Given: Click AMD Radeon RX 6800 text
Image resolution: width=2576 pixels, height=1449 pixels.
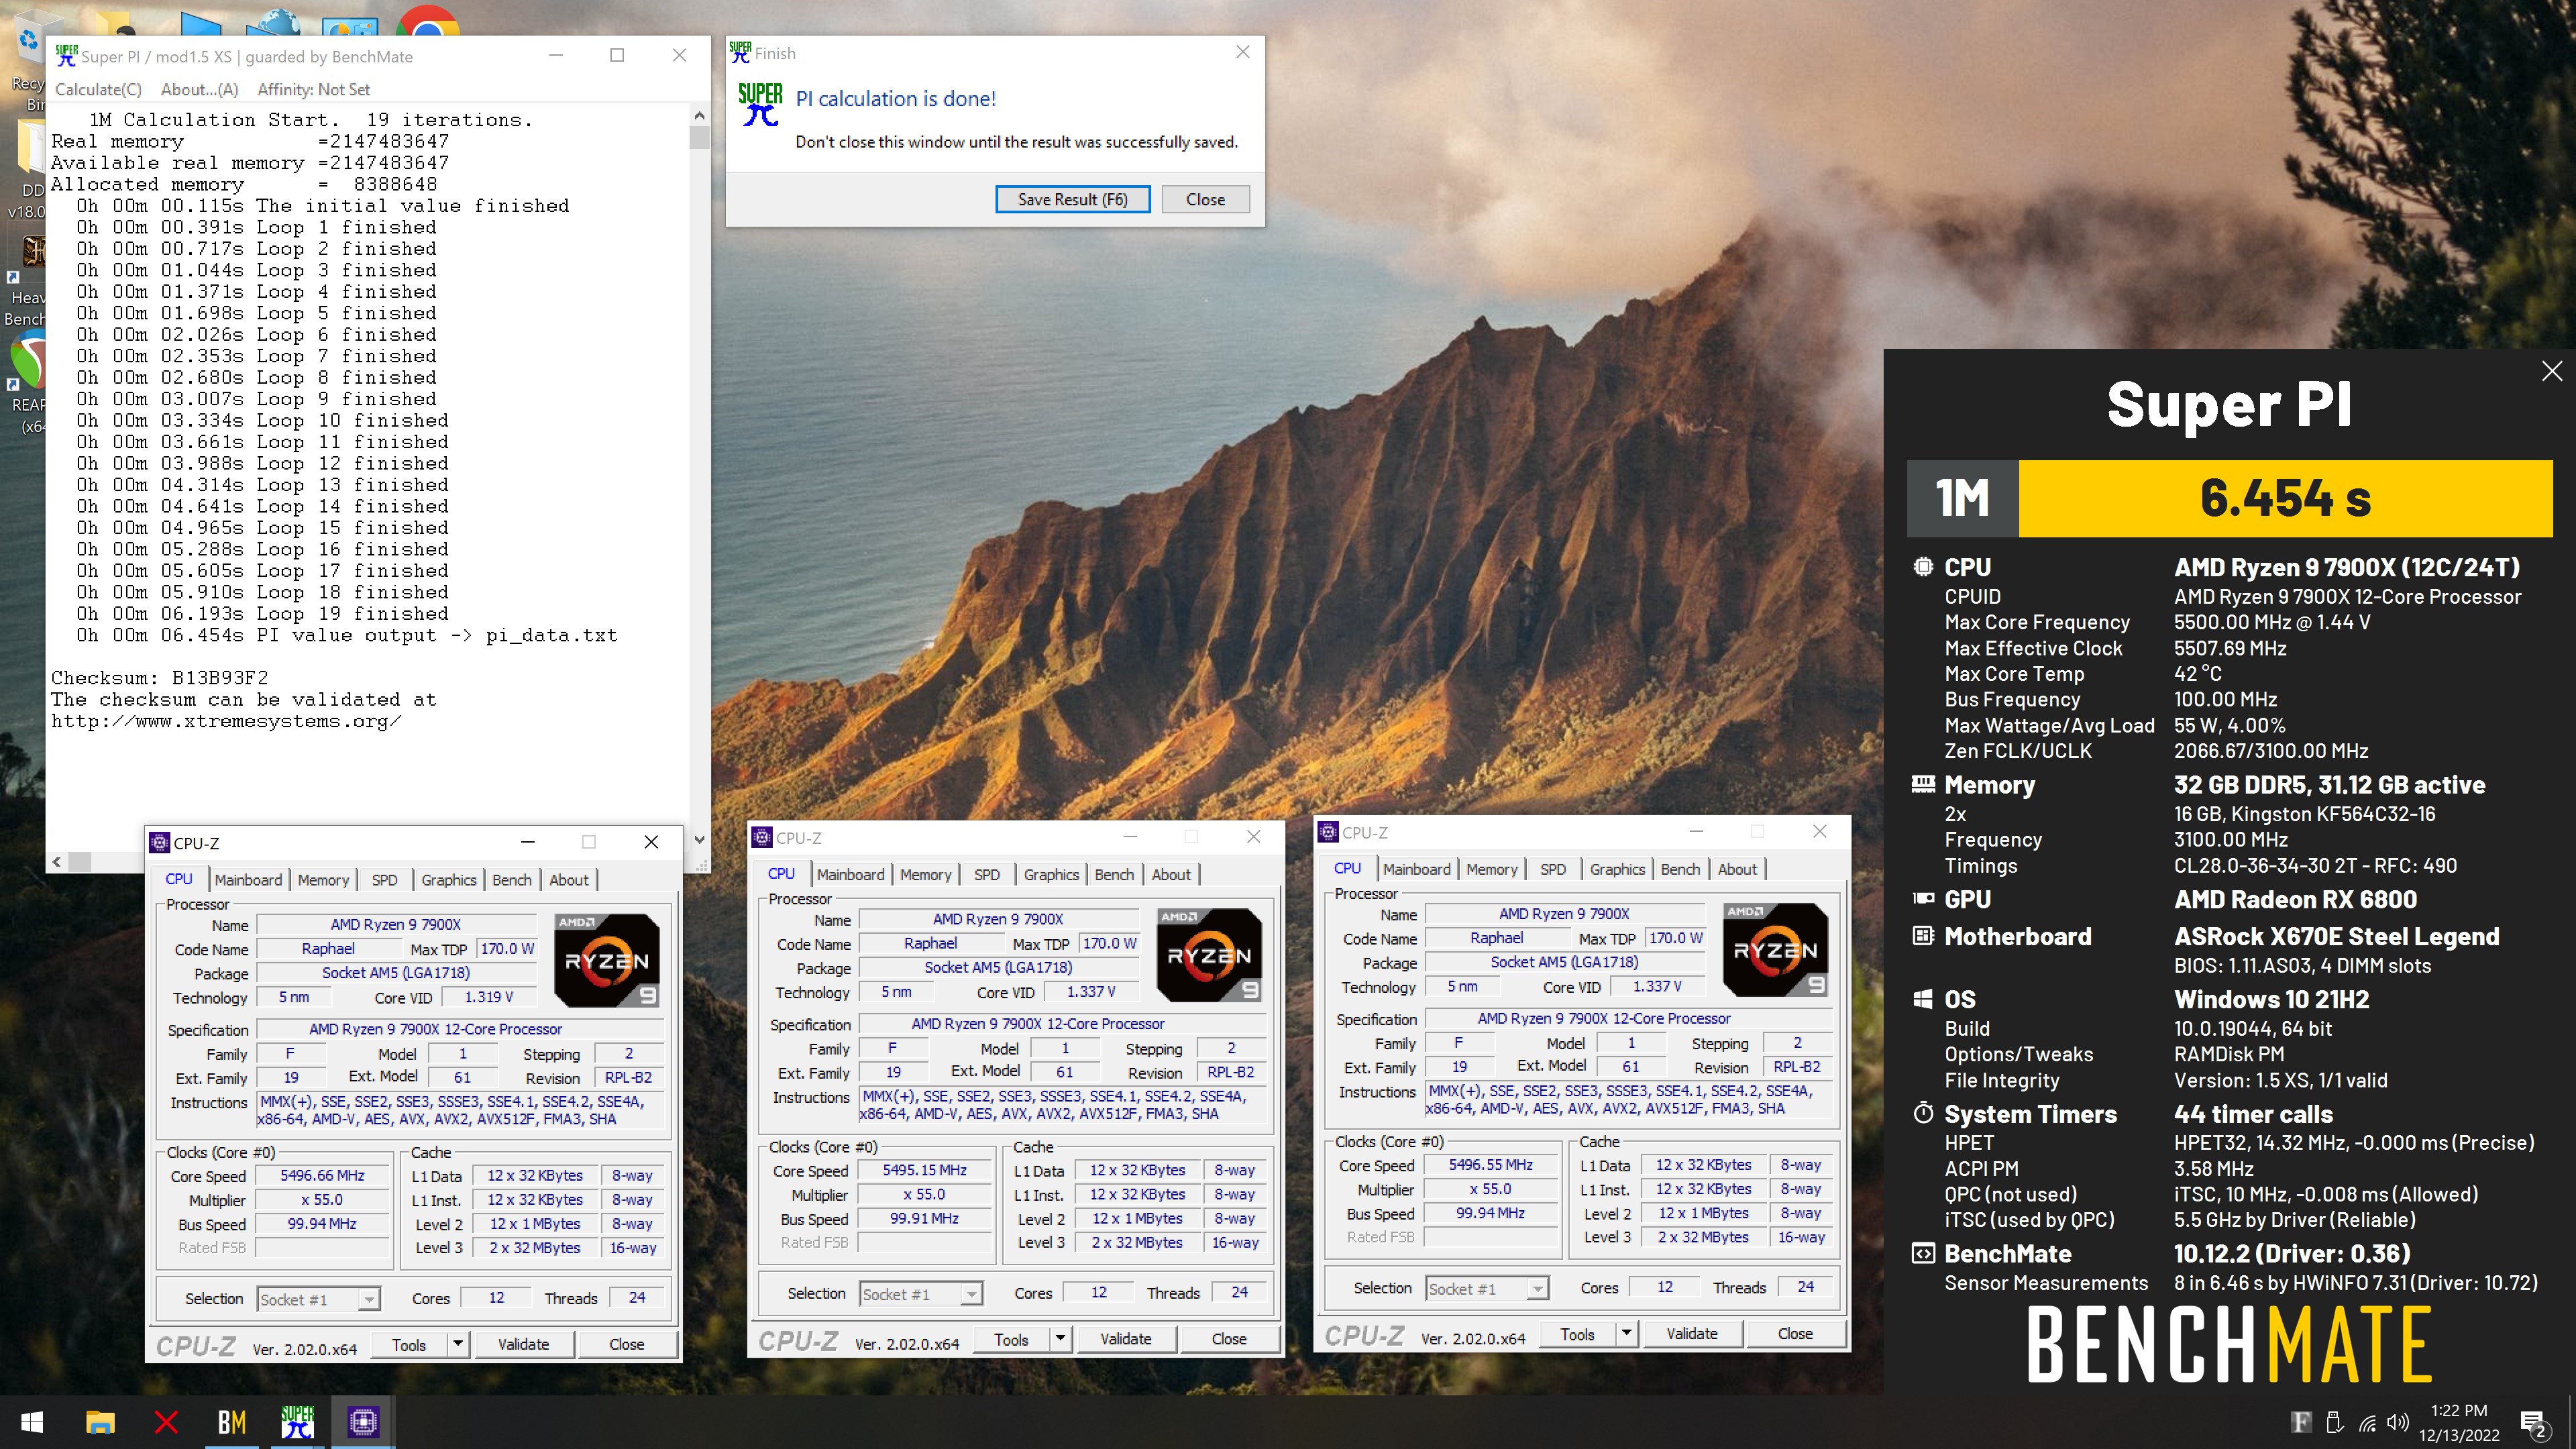Looking at the screenshot, I should click(2295, 899).
